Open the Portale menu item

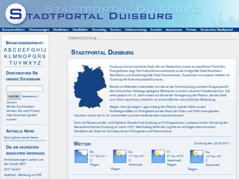click(191, 30)
